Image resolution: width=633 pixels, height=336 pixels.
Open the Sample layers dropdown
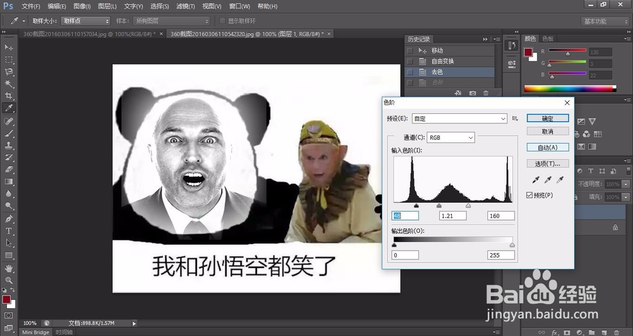[x=171, y=21]
